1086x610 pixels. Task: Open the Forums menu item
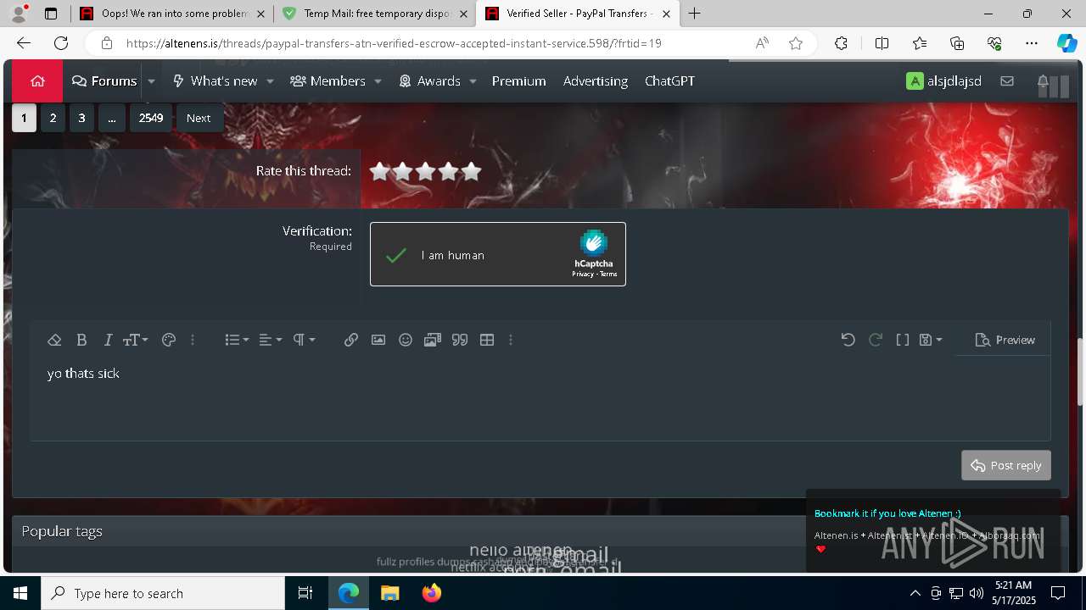coord(104,81)
